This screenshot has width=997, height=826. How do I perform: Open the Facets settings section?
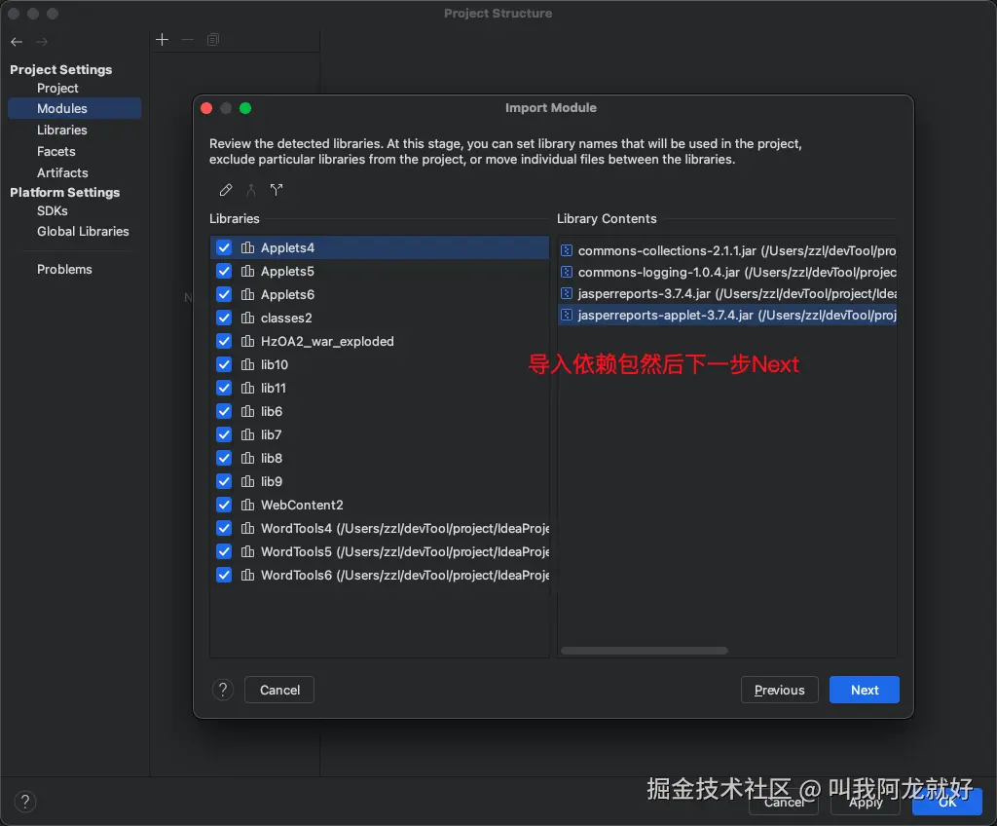[x=55, y=151]
